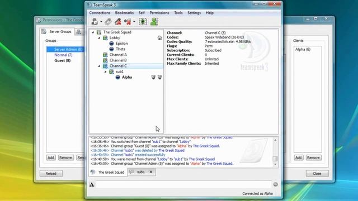The width and height of the screenshot is (358, 201).
Task: Select Channel B in the tree
Action: coord(118,60)
